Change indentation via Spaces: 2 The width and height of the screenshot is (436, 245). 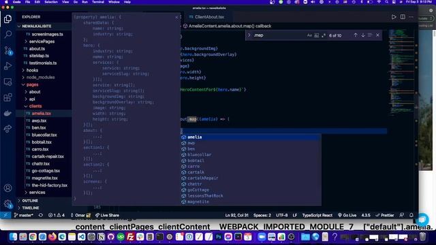(262, 215)
